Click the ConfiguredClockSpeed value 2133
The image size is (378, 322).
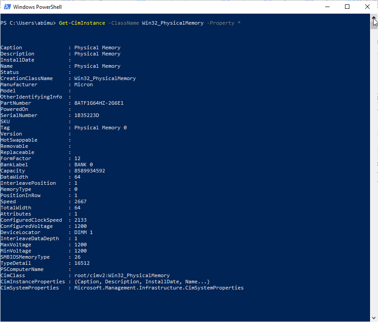click(x=80, y=220)
